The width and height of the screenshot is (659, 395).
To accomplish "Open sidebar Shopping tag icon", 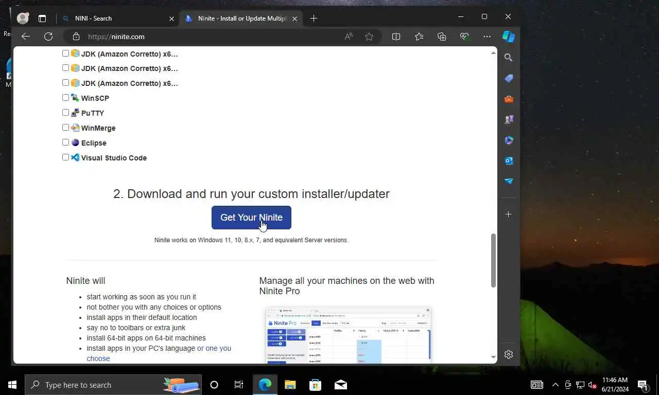I will (509, 78).
